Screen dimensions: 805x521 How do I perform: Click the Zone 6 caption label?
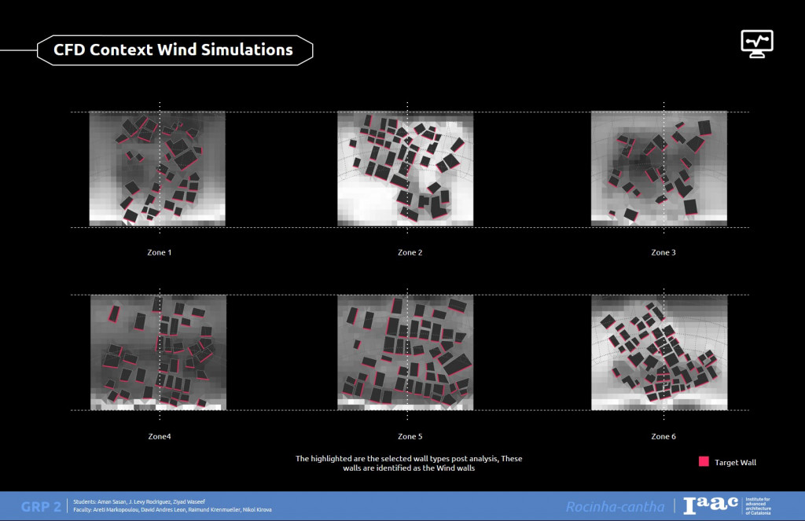[x=663, y=436]
